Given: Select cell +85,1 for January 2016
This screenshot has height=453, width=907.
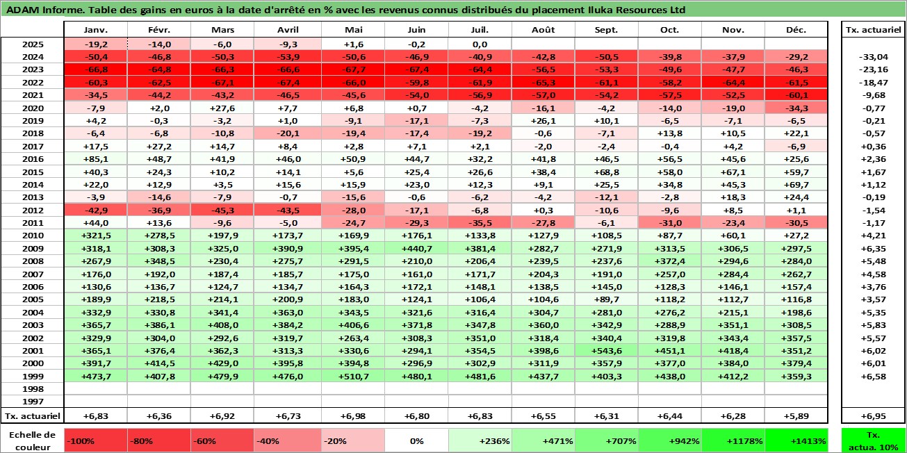Looking at the screenshot, I should click(95, 158).
